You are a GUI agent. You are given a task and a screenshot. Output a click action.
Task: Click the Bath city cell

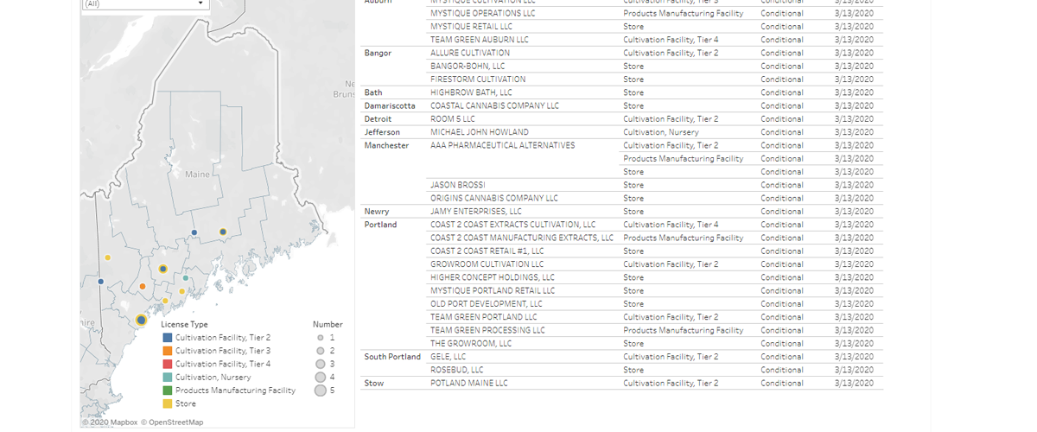click(373, 92)
